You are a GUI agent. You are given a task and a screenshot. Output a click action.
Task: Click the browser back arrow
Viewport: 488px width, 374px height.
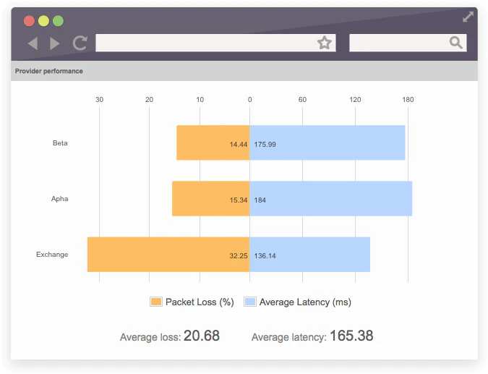(33, 43)
